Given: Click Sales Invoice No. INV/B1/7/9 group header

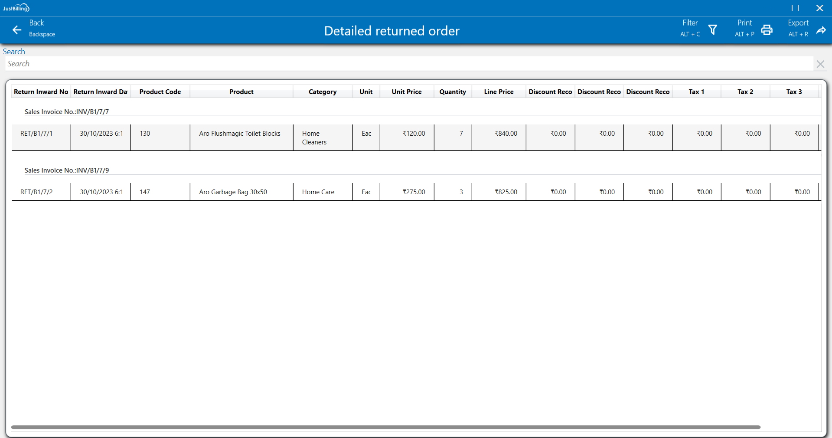Looking at the screenshot, I should click(x=67, y=170).
